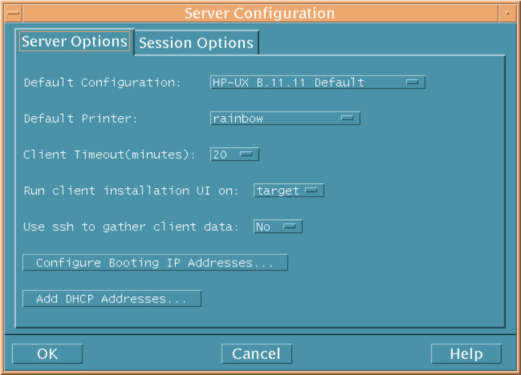Toggle the ssh client data option menu
The image size is (521, 375).
click(x=278, y=227)
